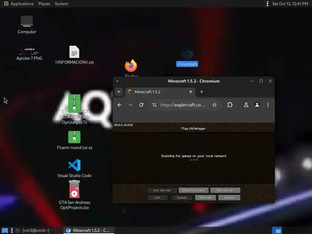
Task: Expand the tab search dropdown arrow
Action: click(119, 92)
